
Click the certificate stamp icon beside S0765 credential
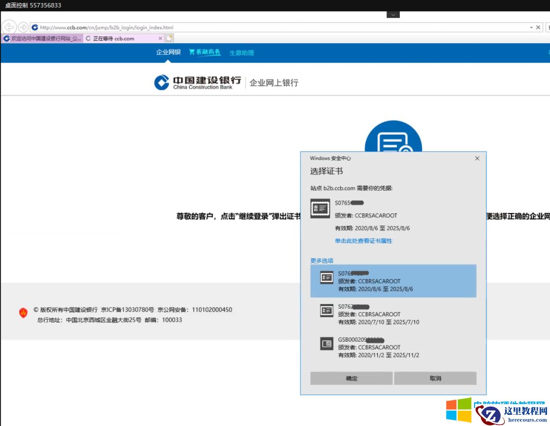click(x=320, y=208)
